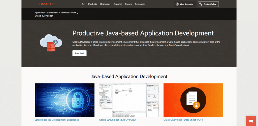The height and width of the screenshot is (126, 258).
Task: Click the orange document download thumbnail
Action: click(193, 100)
